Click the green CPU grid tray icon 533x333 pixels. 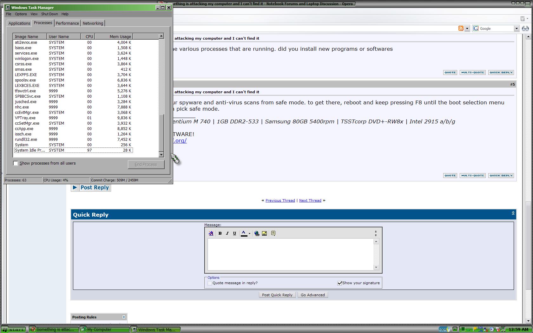click(463, 329)
